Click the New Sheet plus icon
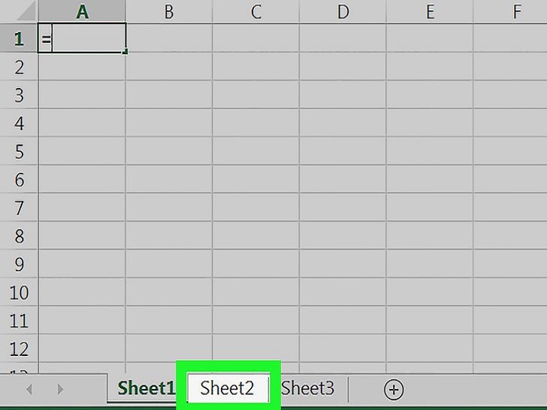Screen dimensions: 547x410 point(393,389)
